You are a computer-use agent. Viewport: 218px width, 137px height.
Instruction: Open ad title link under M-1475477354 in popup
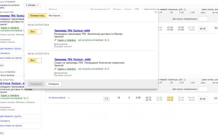click(72, 31)
